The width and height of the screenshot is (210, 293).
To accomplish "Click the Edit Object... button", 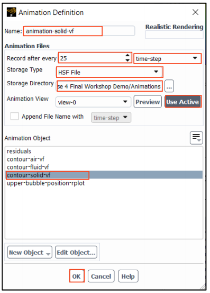I will 76,252.
